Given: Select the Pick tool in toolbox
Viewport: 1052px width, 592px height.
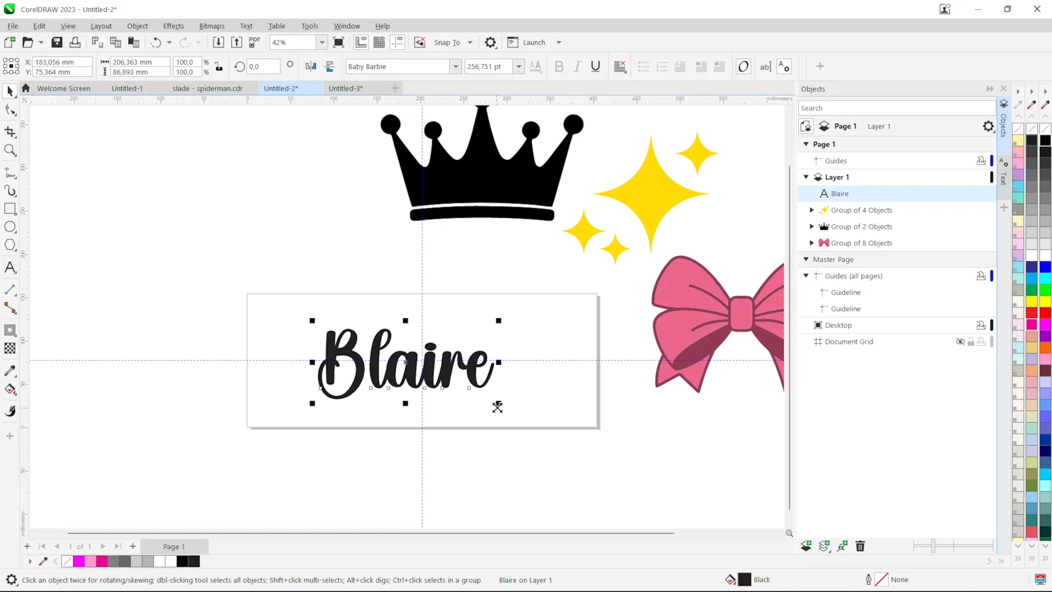Looking at the screenshot, I should click(10, 92).
